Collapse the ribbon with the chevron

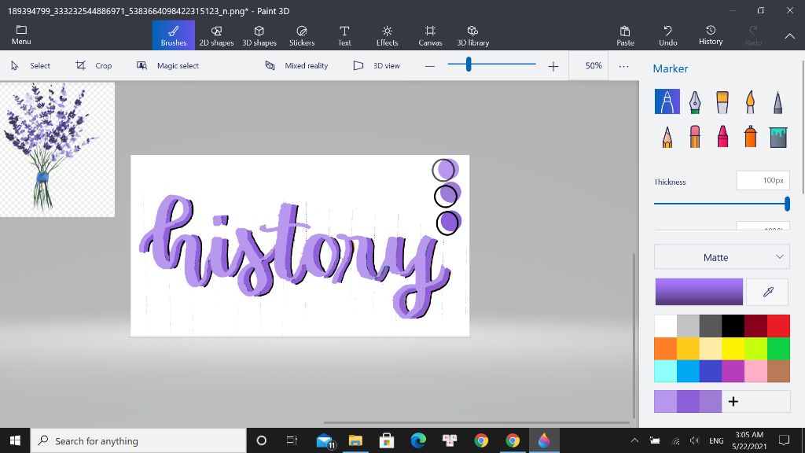789,36
